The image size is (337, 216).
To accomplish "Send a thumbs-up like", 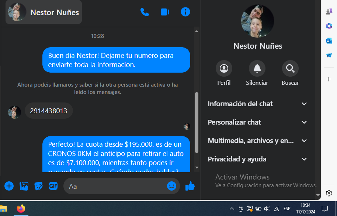I will point(190,186).
